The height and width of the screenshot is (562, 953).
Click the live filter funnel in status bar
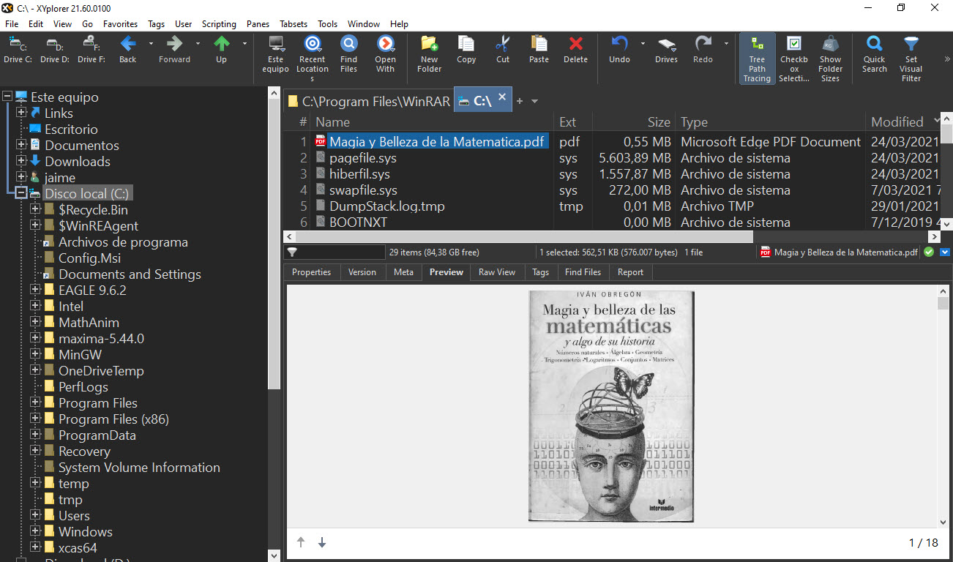click(x=292, y=252)
